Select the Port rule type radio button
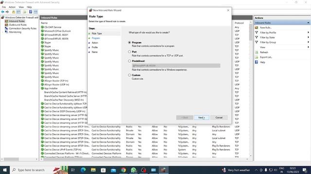This screenshot has width=311, height=174. 130,52
